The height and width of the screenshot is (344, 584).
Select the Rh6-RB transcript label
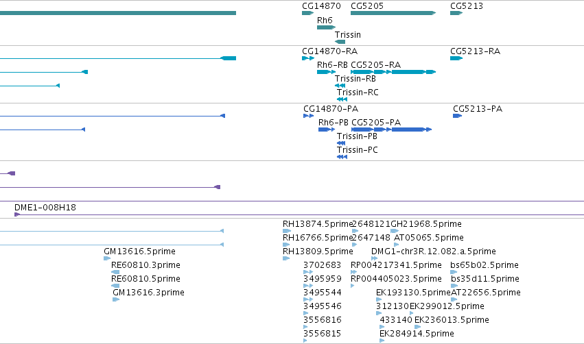click(332, 65)
